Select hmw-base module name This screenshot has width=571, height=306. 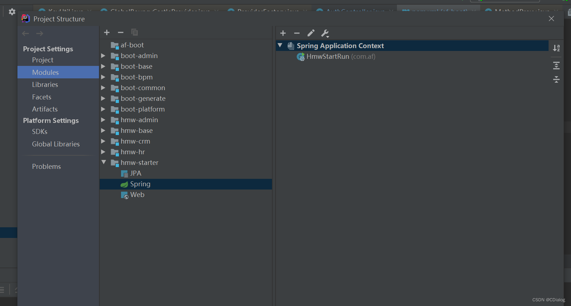coord(137,130)
